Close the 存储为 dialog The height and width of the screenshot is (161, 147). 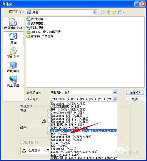(143, 4)
